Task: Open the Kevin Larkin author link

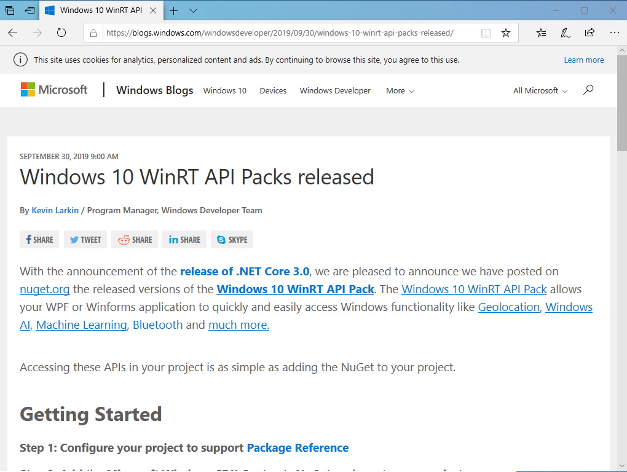Action: (x=55, y=210)
